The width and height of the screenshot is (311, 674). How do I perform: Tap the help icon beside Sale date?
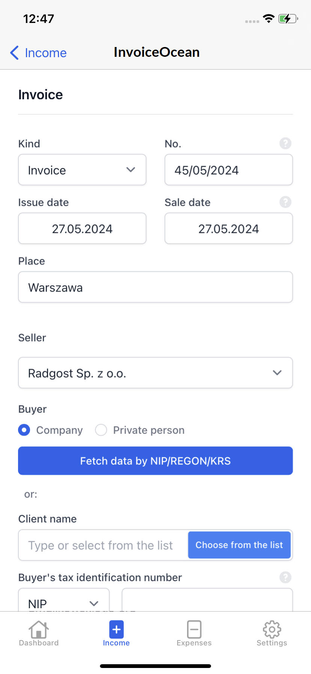285,202
